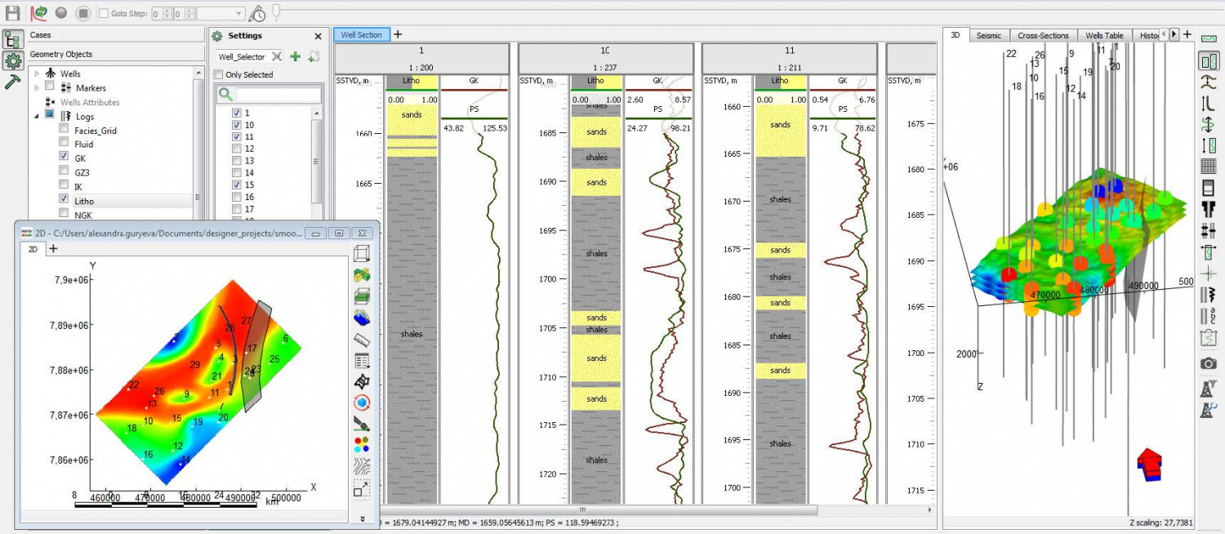
Task: Uncheck the GK log checkbox
Action: tap(64, 158)
